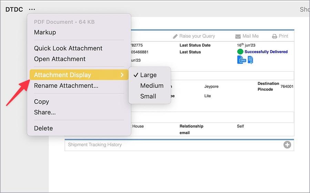Open the DRS document icon
Image resolution: width=310 pixels, height=193 pixels.
pos(241,60)
